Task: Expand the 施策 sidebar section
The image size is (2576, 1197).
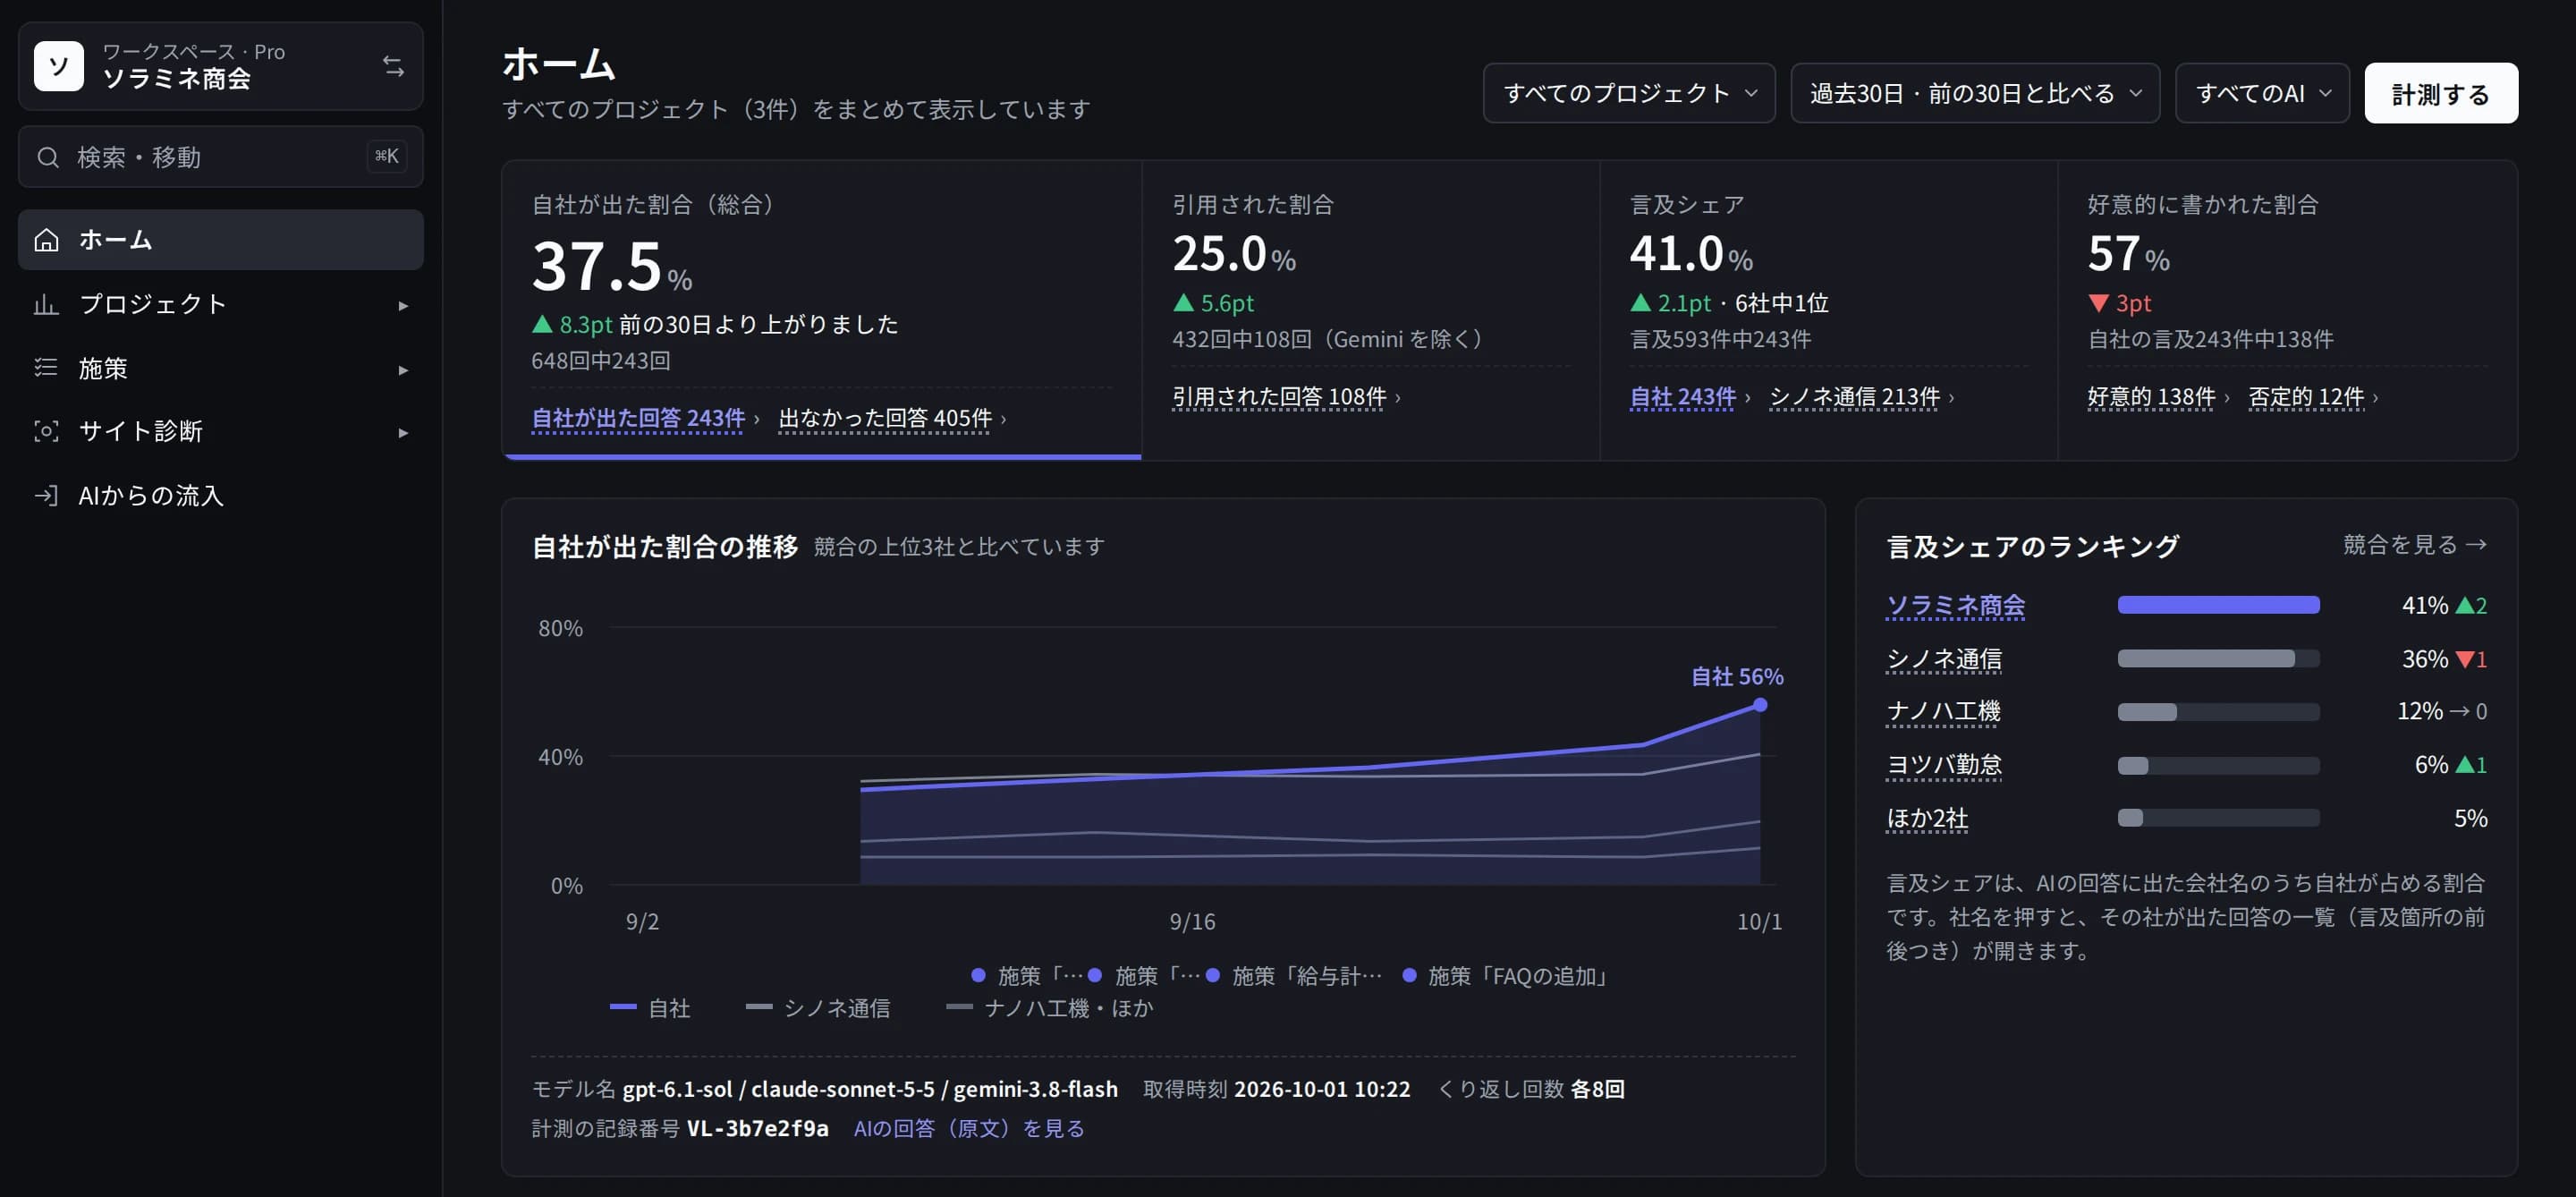Action: (403, 369)
